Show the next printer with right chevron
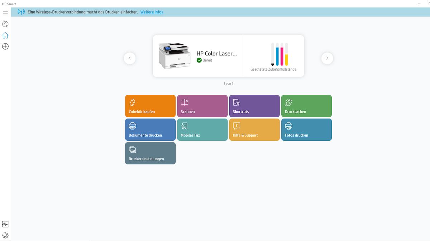Image resolution: width=430 pixels, height=241 pixels. click(327, 58)
